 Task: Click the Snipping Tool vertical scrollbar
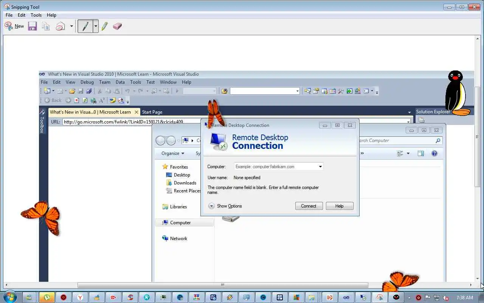click(x=478, y=137)
